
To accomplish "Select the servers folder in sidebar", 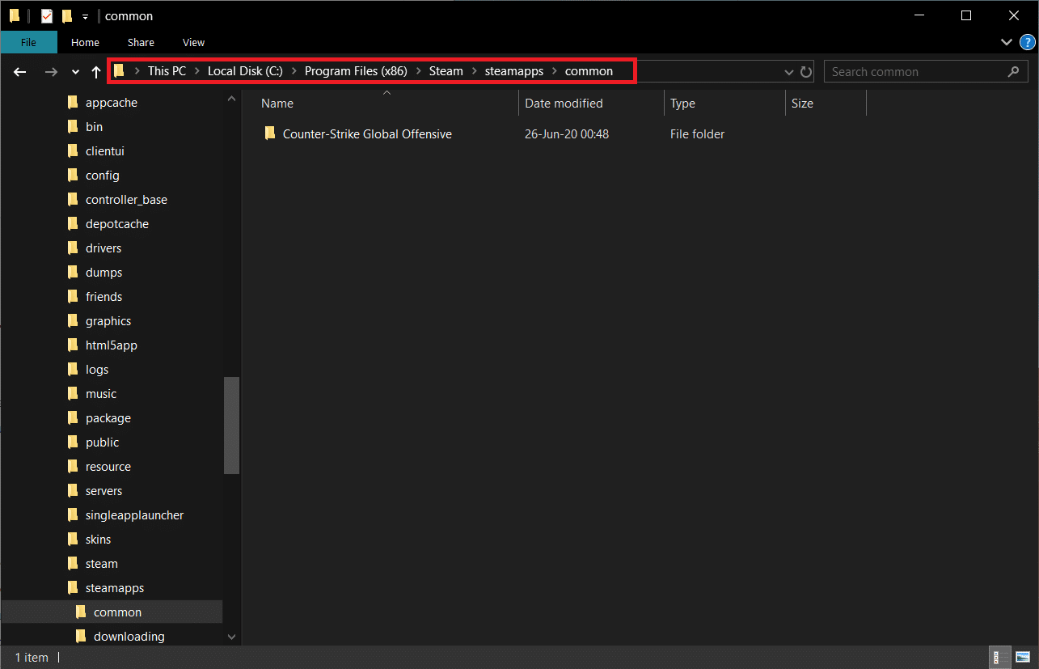I will 103,491.
